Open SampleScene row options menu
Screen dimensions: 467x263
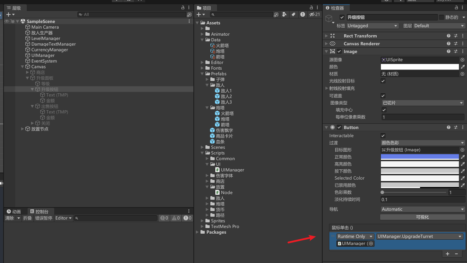tap(190, 21)
